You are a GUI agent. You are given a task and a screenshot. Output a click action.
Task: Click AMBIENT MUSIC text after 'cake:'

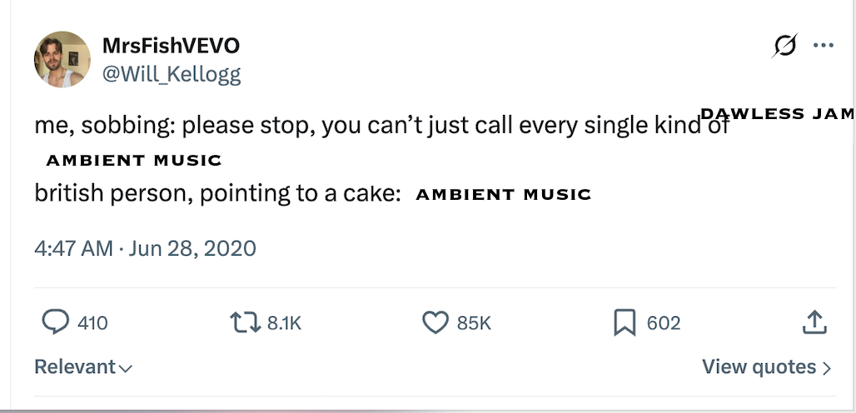pos(503,195)
